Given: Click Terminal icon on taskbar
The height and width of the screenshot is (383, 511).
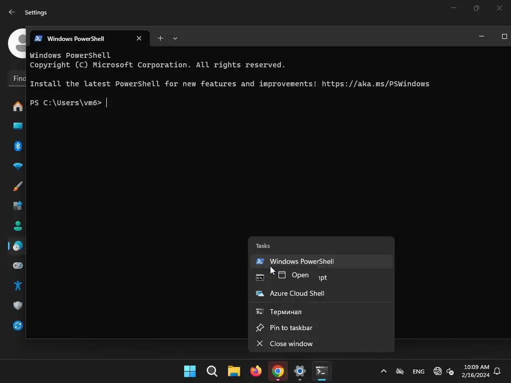Looking at the screenshot, I should (322, 371).
